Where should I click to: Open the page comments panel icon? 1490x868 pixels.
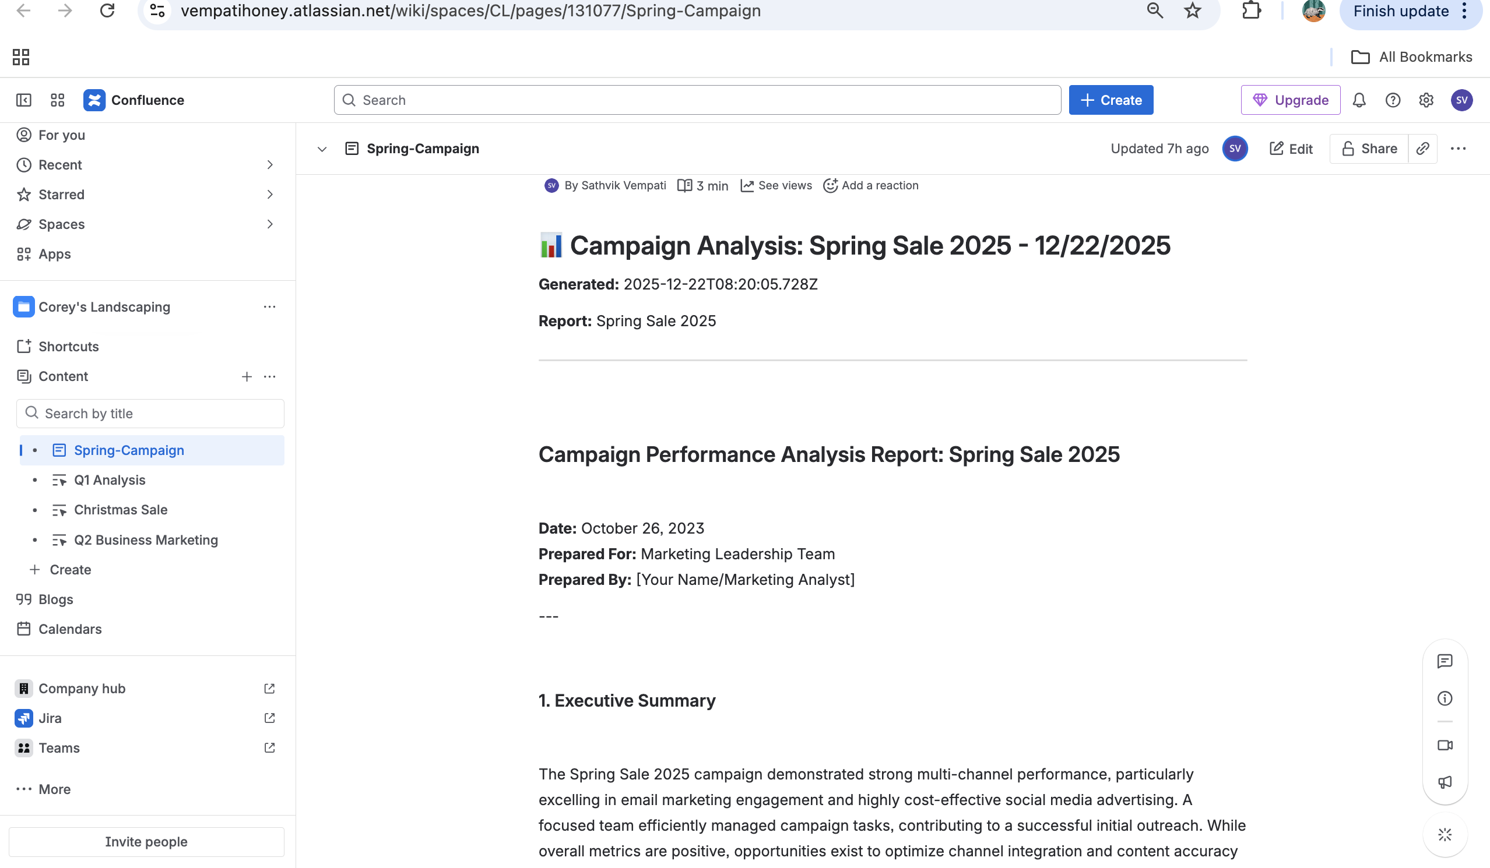click(1445, 661)
